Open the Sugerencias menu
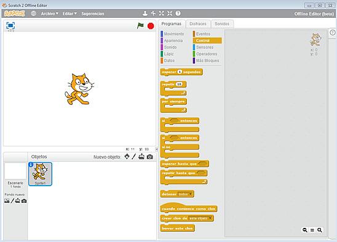This screenshot has width=337, height=242. tap(93, 13)
